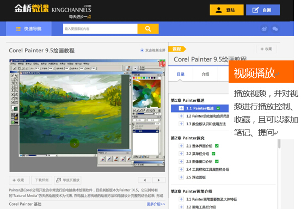This screenshot has width=301, height=209.
Task: Click the login user icon button
Action: coord(226,10)
